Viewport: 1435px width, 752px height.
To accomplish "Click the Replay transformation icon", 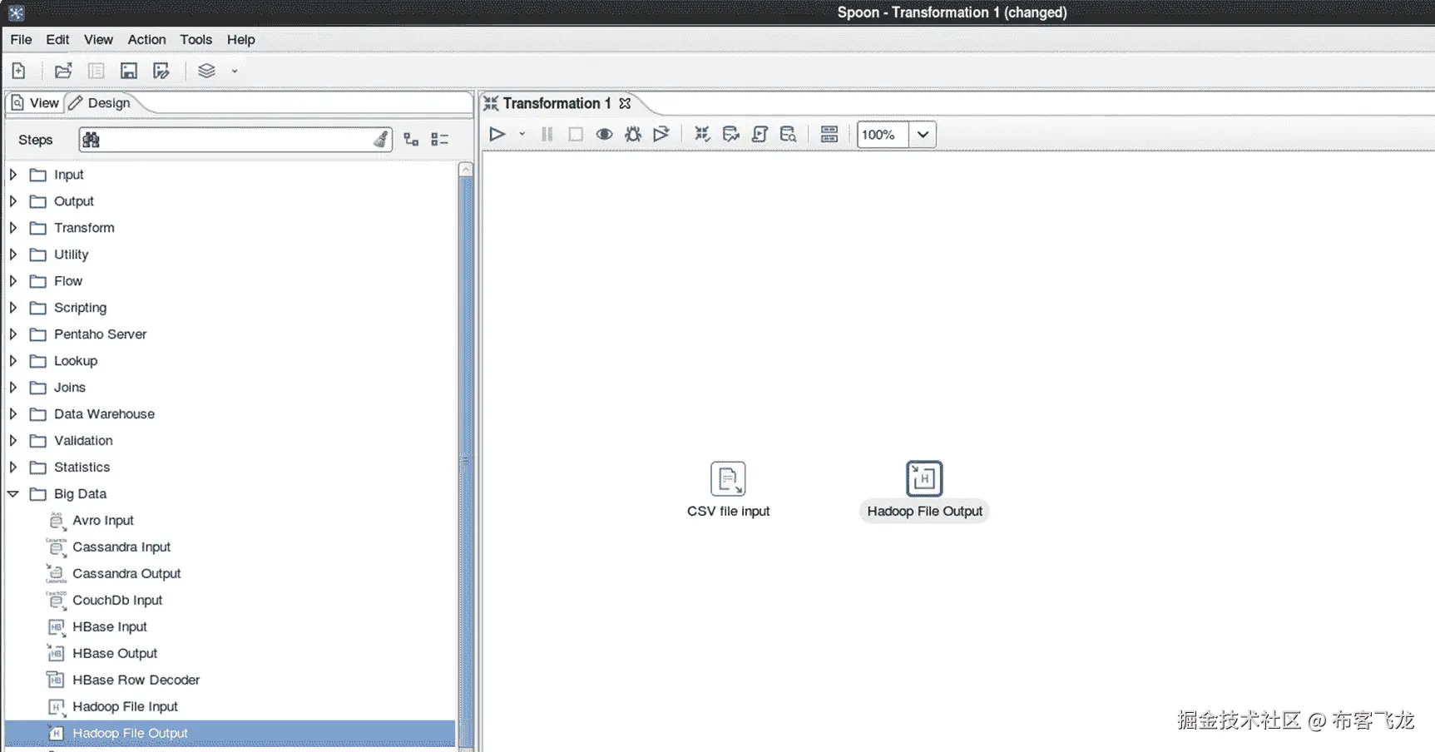I will coord(661,134).
